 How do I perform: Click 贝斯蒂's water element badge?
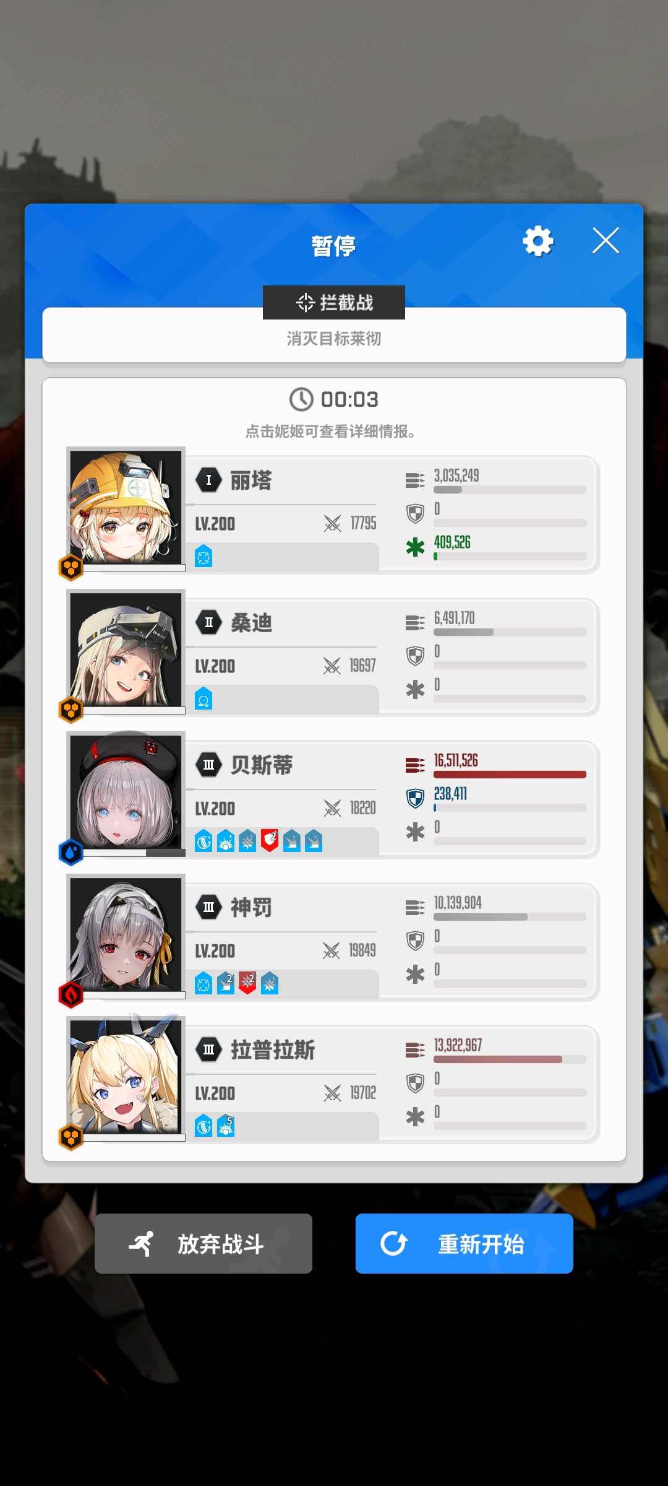coord(71,852)
